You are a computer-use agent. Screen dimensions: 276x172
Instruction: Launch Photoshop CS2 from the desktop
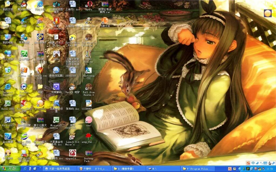(x=88, y=71)
